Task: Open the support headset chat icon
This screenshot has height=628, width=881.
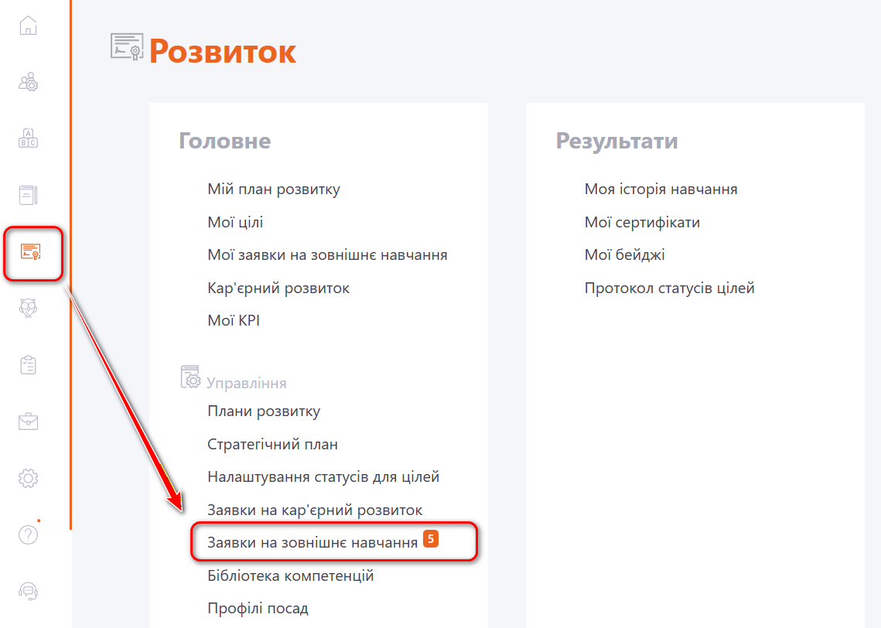Action: click(x=28, y=592)
